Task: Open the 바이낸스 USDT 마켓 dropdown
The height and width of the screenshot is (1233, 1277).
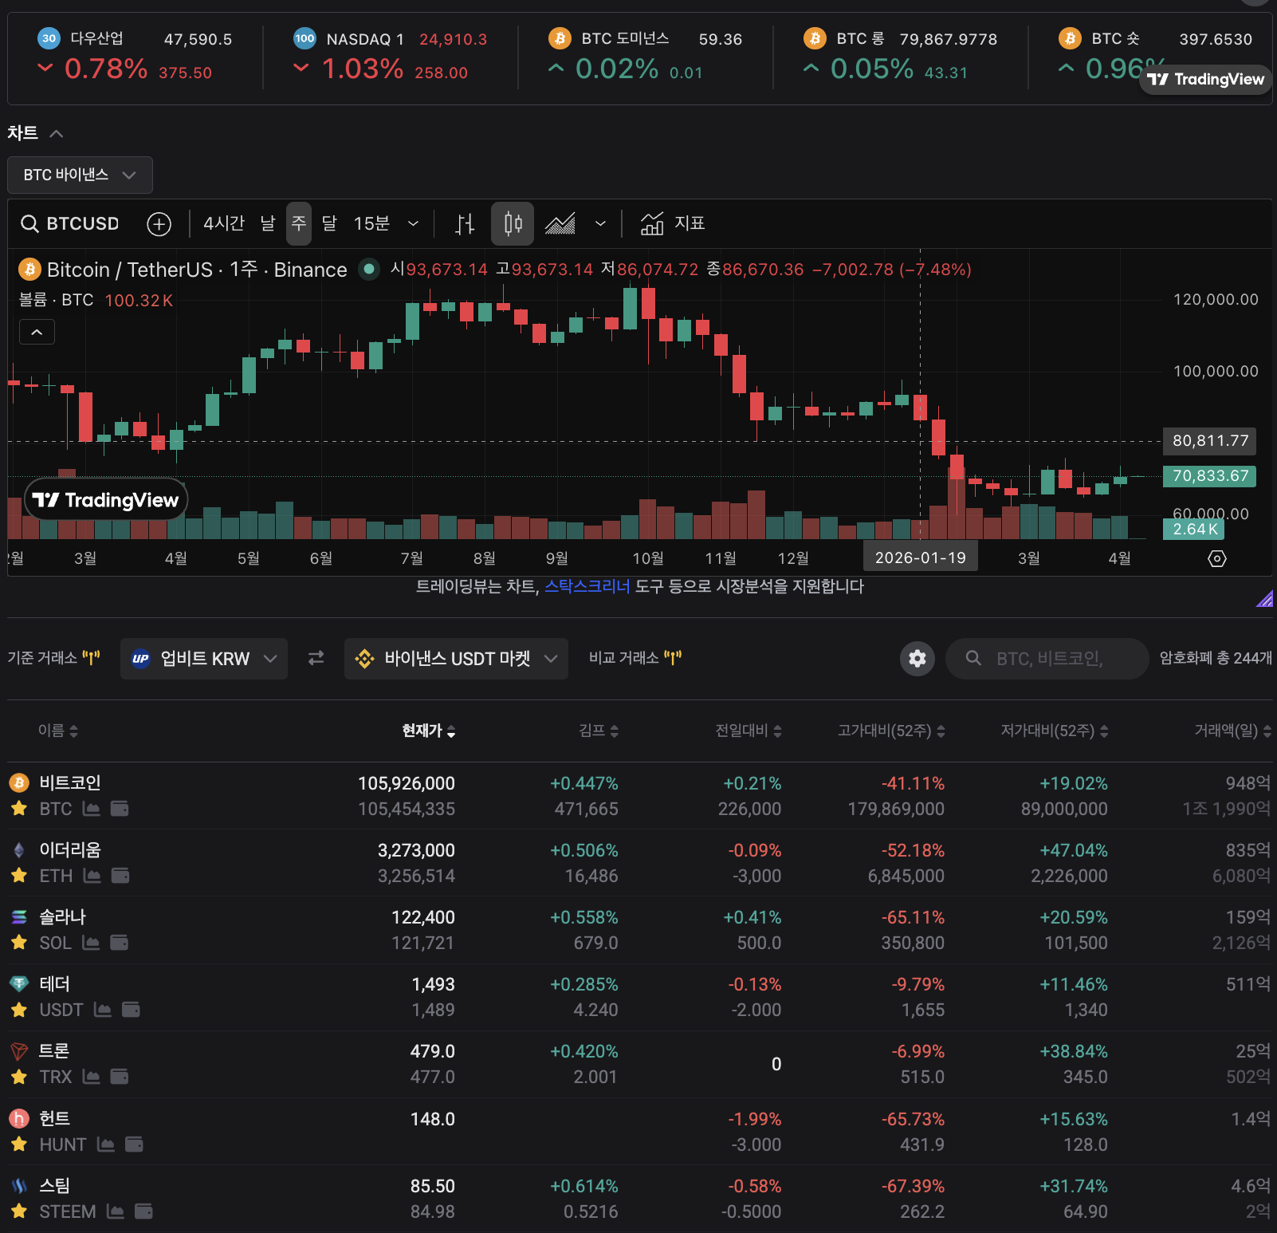Action: pyautogui.click(x=456, y=659)
